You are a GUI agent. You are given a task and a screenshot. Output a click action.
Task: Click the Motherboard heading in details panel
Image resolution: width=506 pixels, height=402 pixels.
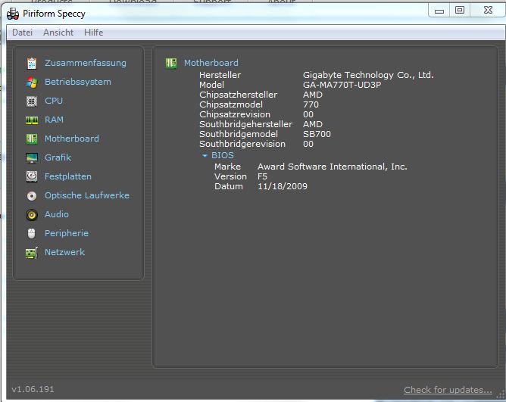tap(211, 63)
